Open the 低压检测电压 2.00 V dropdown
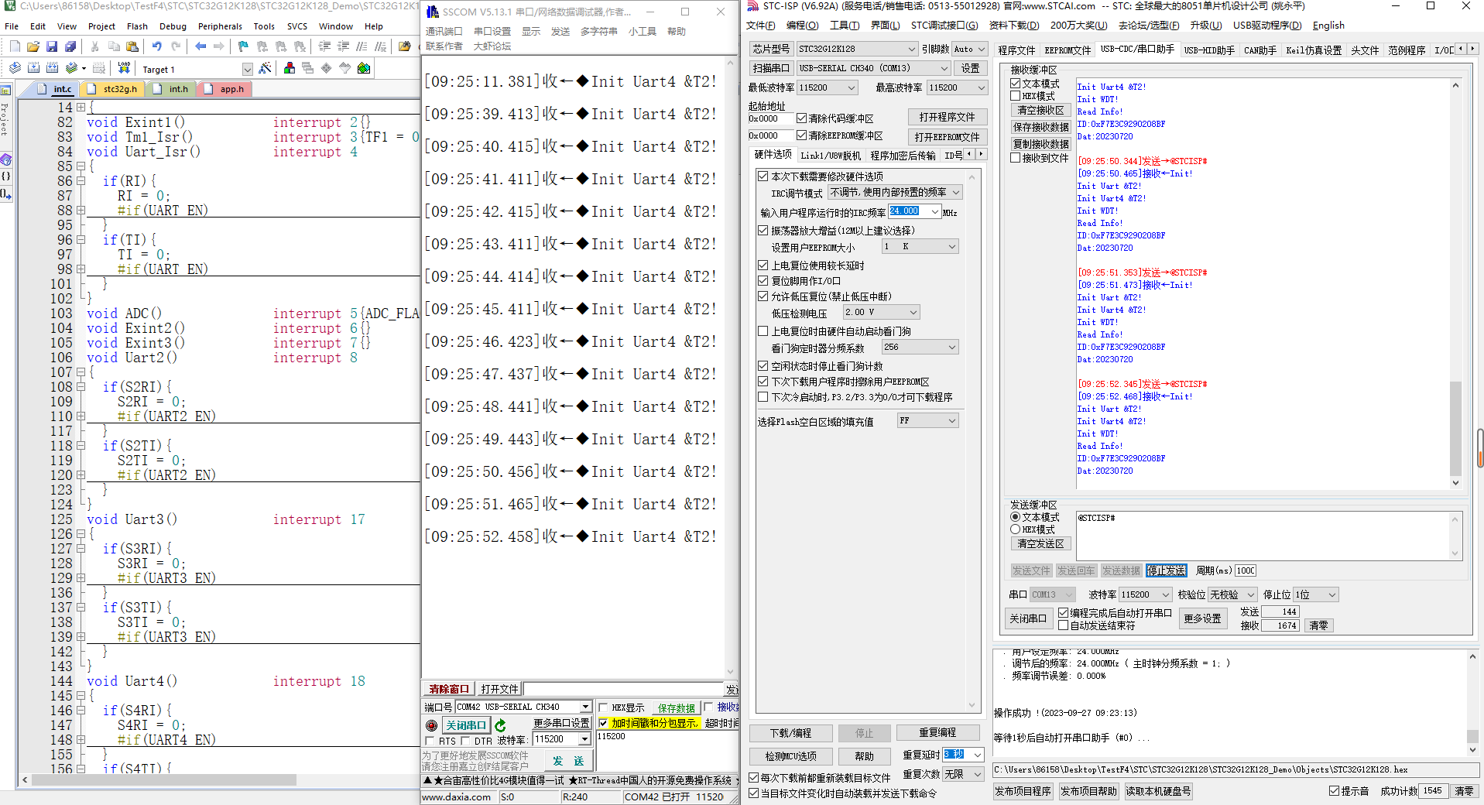 [913, 312]
